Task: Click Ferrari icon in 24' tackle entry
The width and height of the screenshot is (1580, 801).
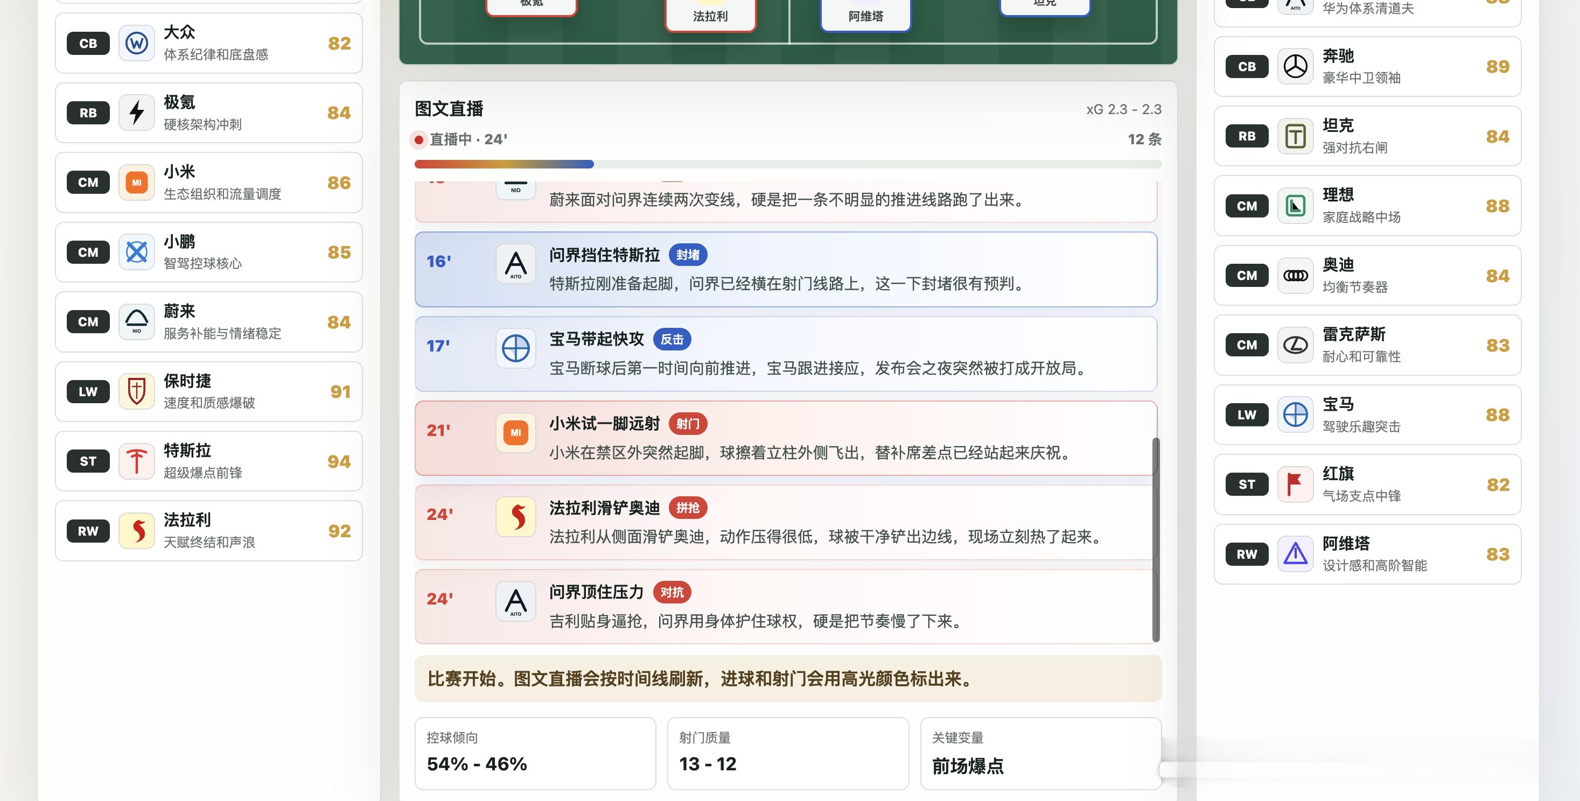Action: coord(516,517)
